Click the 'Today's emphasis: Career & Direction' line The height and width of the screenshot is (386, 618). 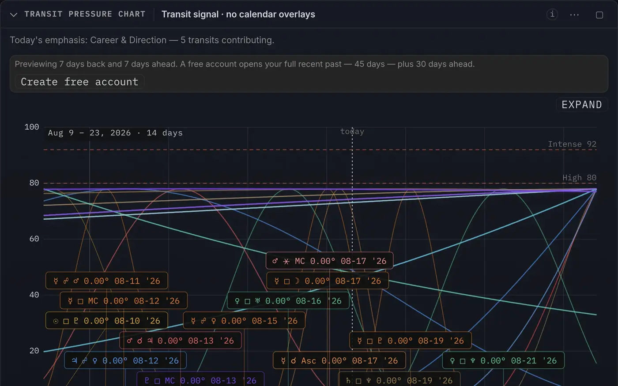coord(142,40)
